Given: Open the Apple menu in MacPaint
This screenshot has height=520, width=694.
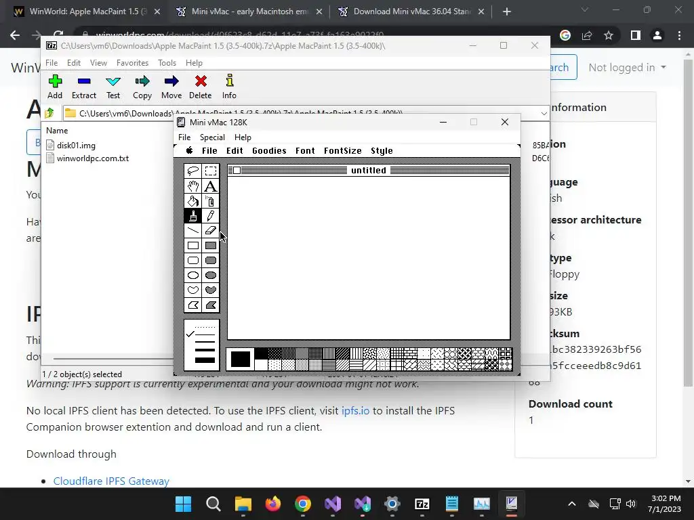Looking at the screenshot, I should pyautogui.click(x=190, y=150).
